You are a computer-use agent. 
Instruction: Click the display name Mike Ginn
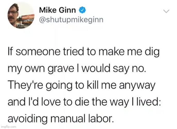[x=57, y=10]
